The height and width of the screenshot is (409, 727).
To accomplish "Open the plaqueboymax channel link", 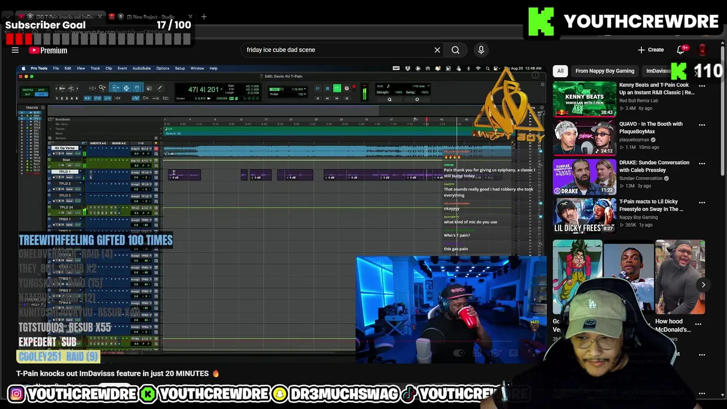I will tap(634, 140).
